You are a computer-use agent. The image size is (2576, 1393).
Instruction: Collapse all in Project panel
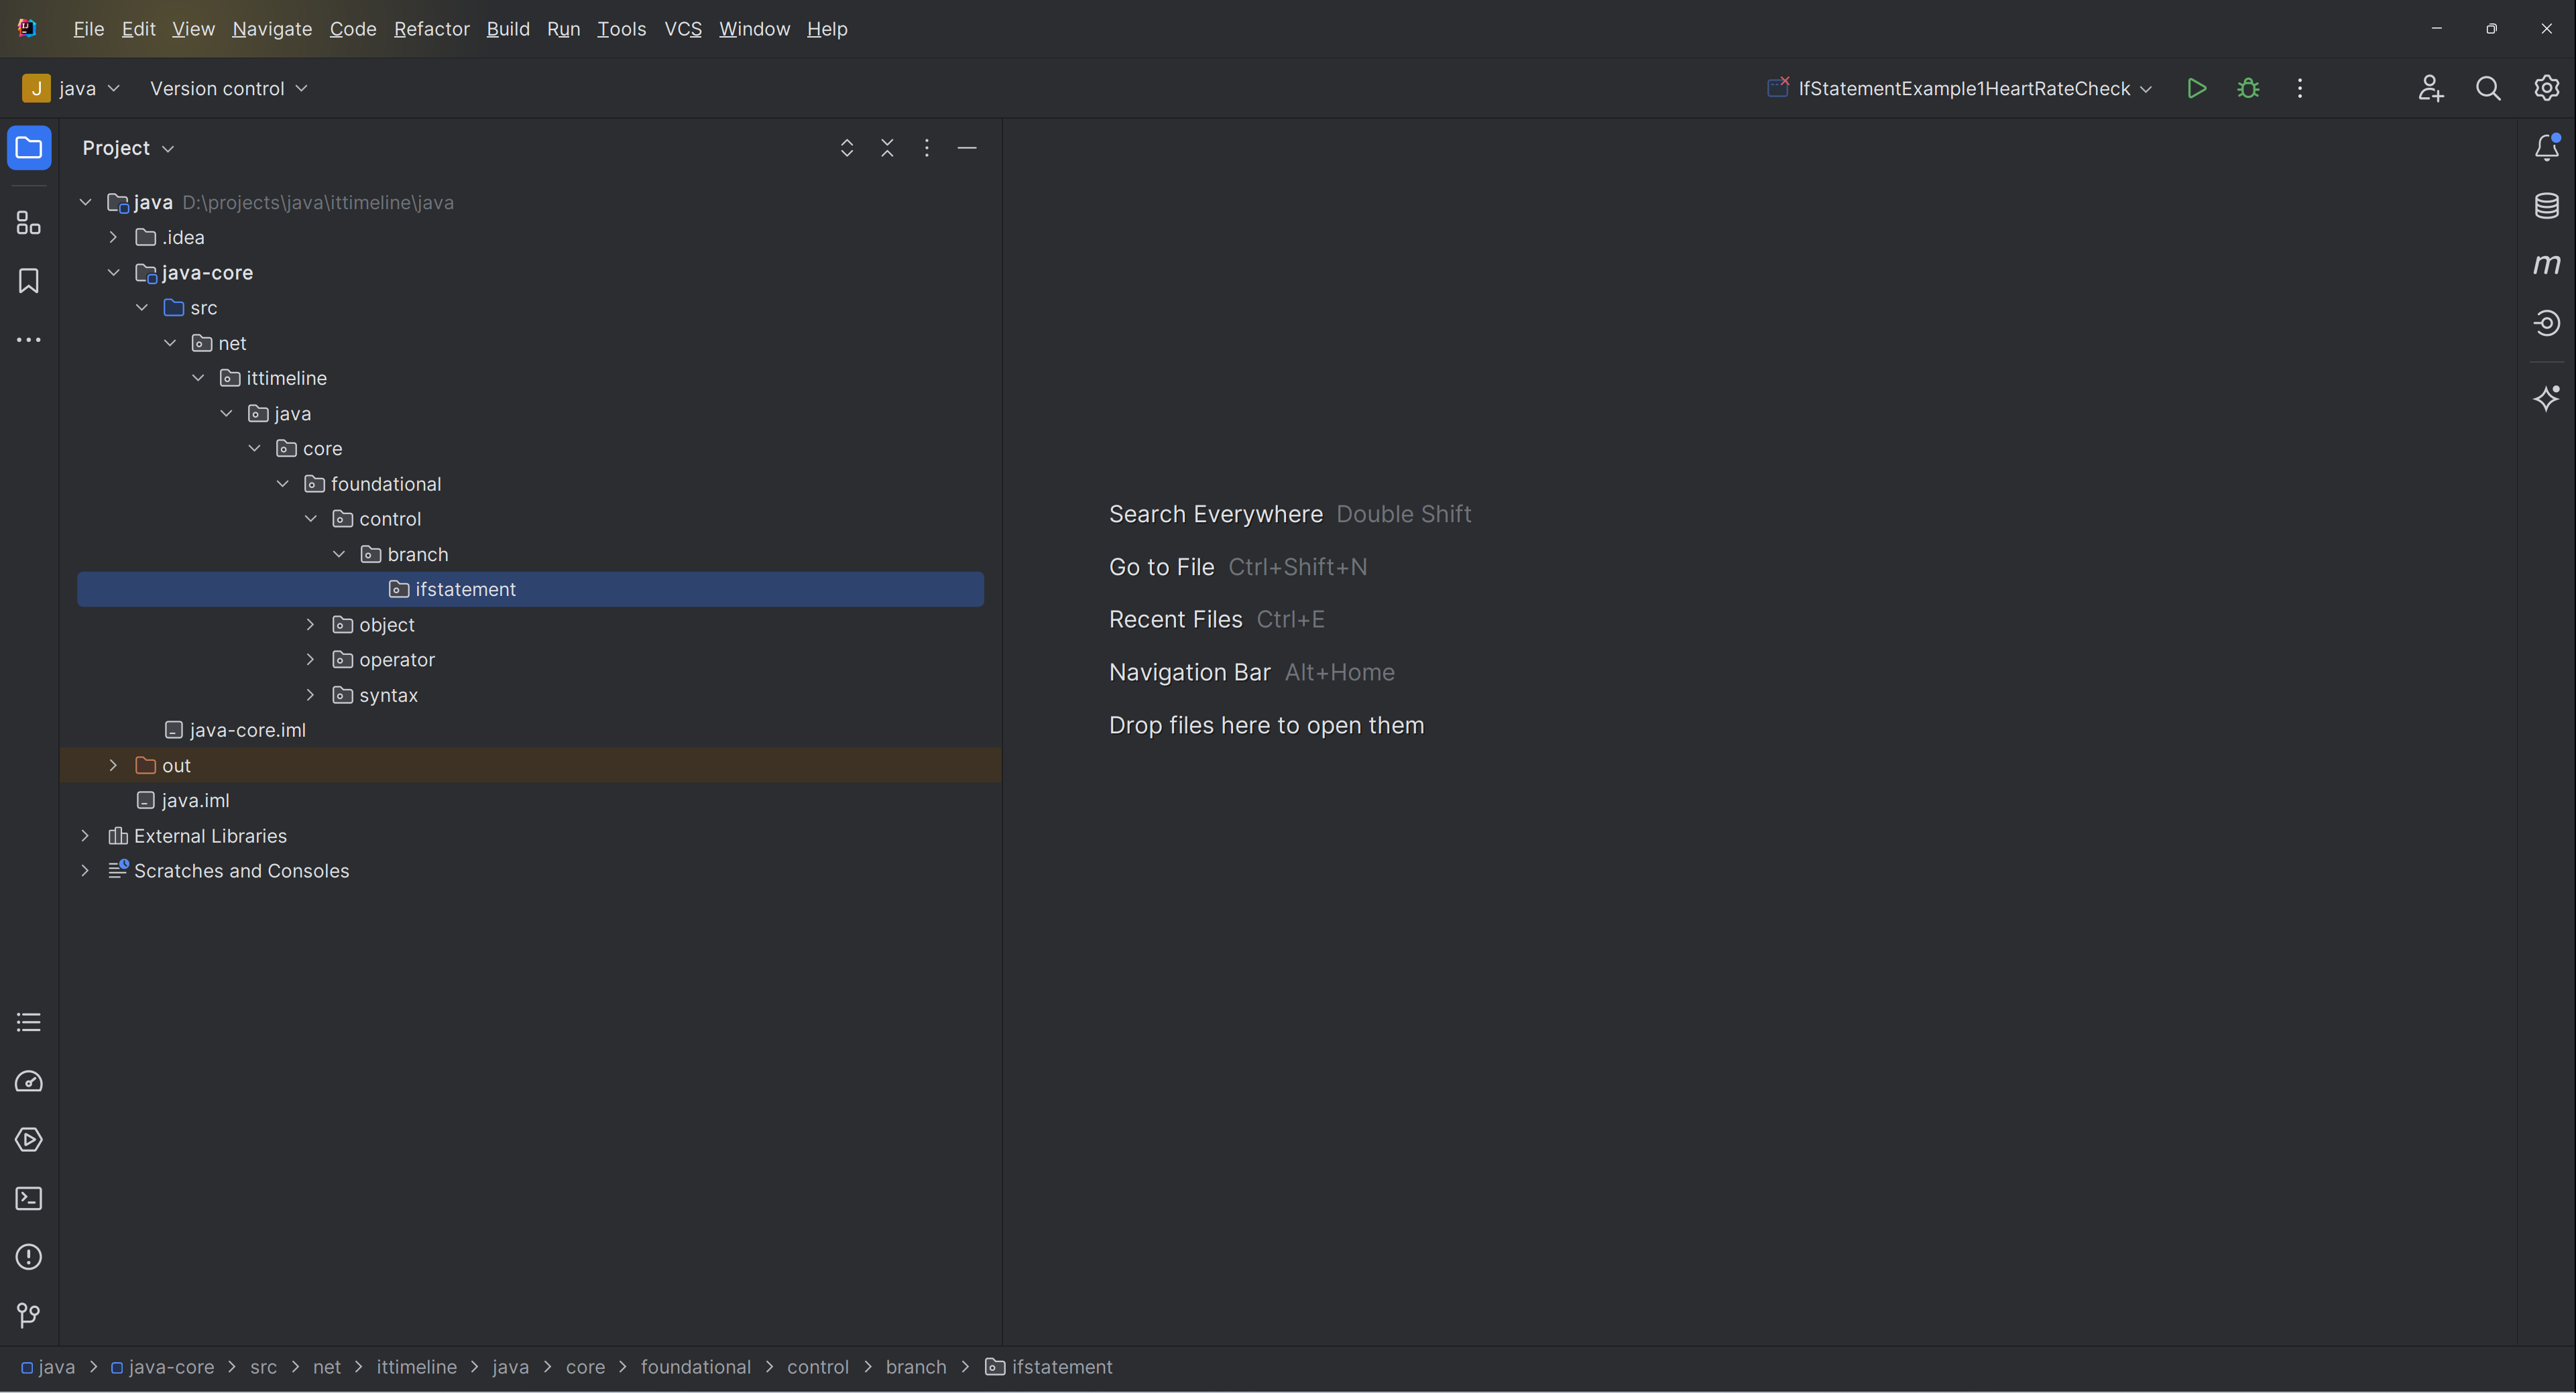coord(887,148)
